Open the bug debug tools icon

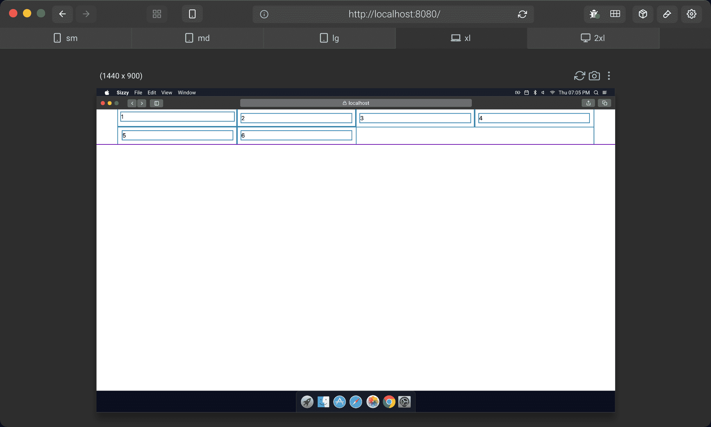point(594,14)
